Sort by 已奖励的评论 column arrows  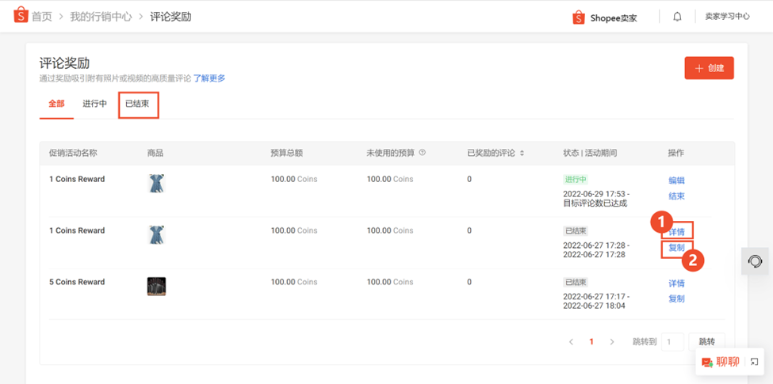[x=522, y=153]
